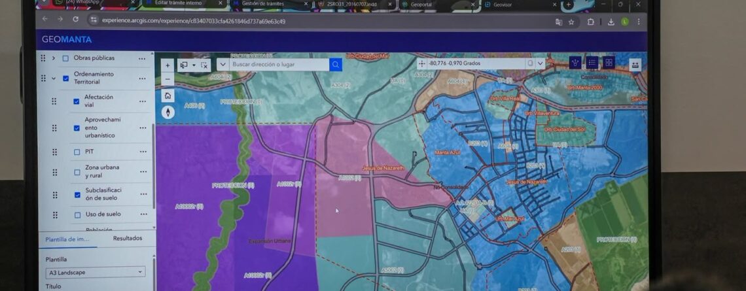Click the search magnifier button
Image resolution: width=746 pixels, height=291 pixels.
[336, 64]
